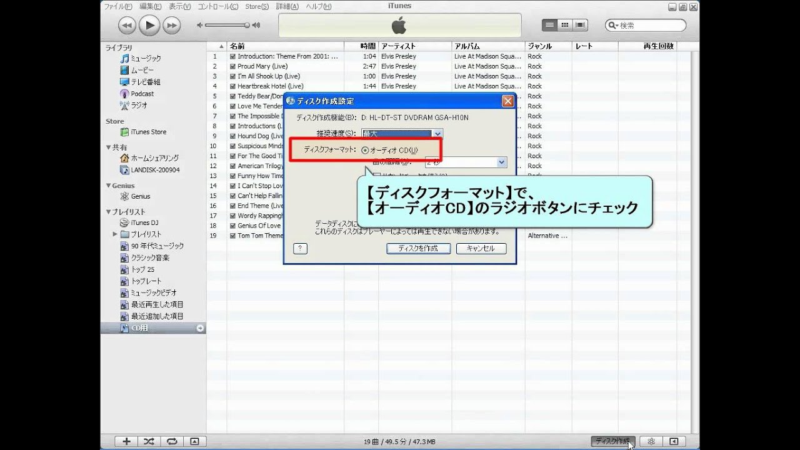Open the コントロール menu
This screenshot has height=450, width=800.
point(218,6)
